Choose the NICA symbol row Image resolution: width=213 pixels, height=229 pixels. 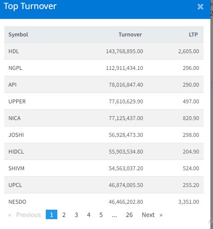pos(104,118)
